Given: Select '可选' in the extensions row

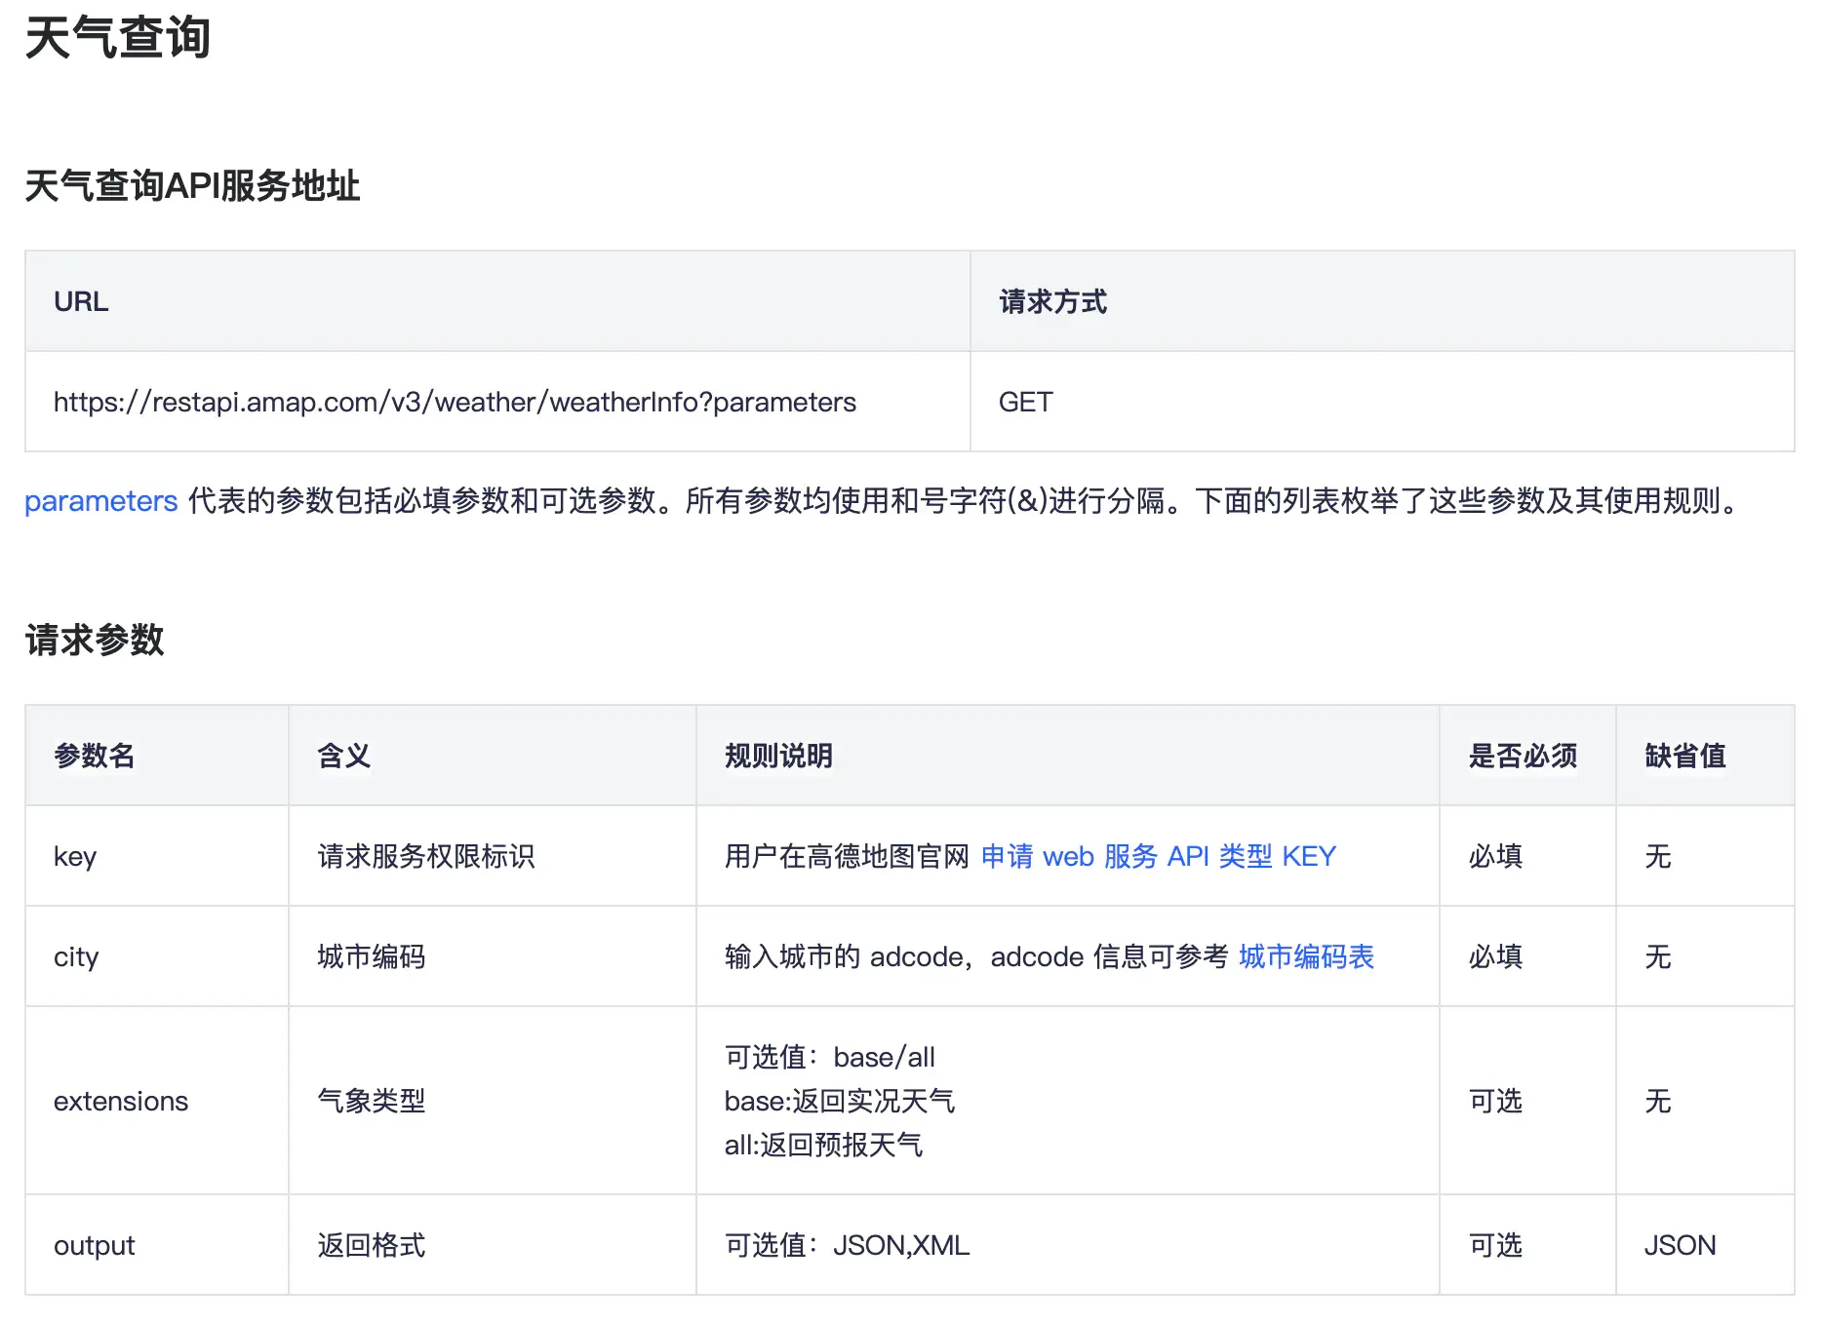Looking at the screenshot, I should [x=1495, y=1101].
